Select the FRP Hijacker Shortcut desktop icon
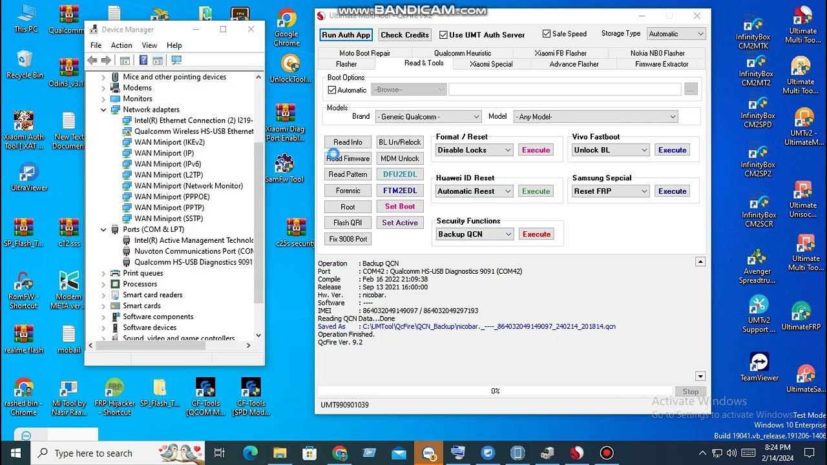The image size is (827, 465). [x=115, y=397]
